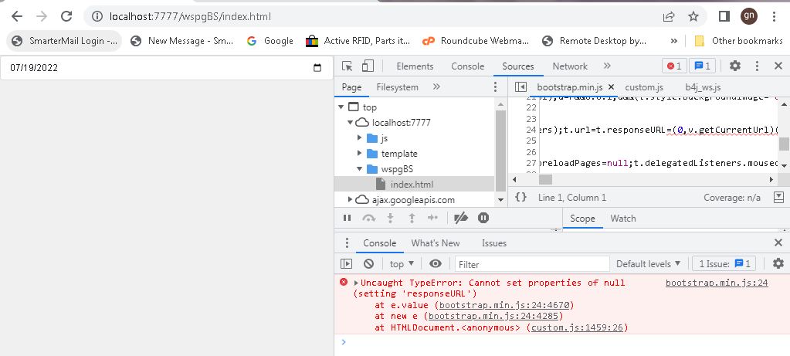
Task: Pretty-print the source with curly braces
Action: (521, 198)
